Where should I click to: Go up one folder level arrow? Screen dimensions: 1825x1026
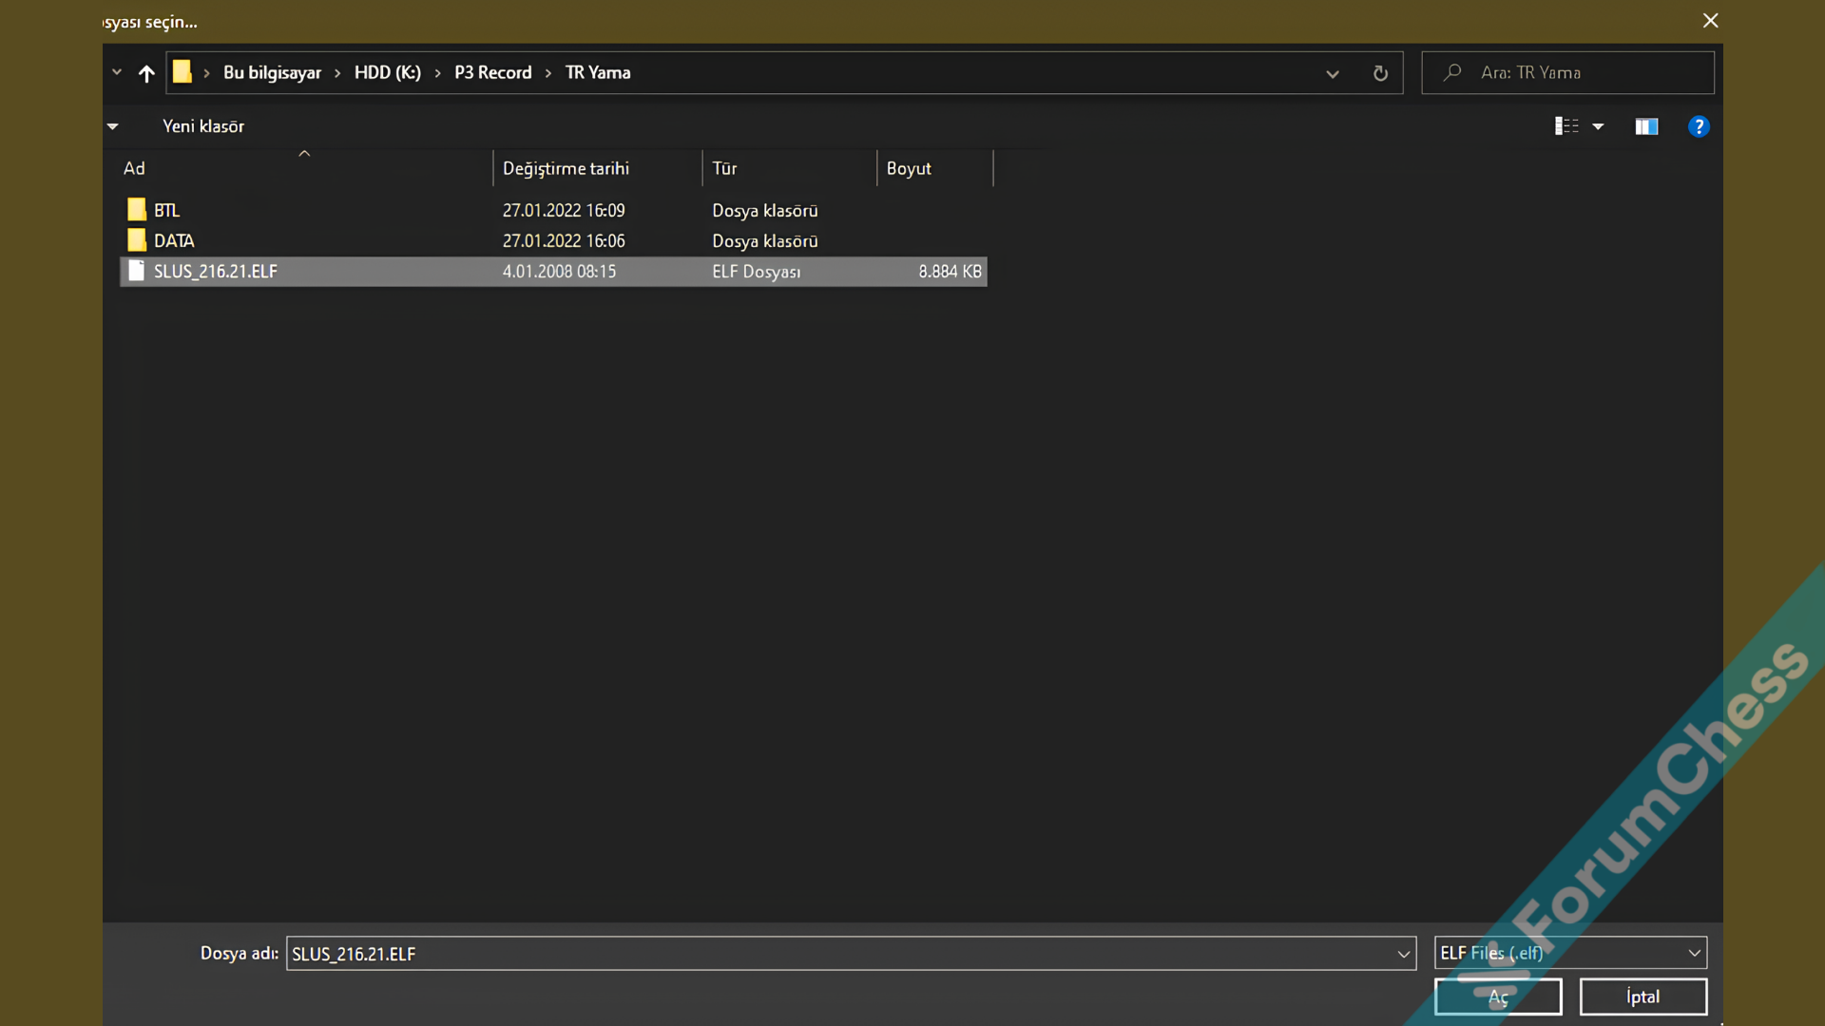click(146, 73)
